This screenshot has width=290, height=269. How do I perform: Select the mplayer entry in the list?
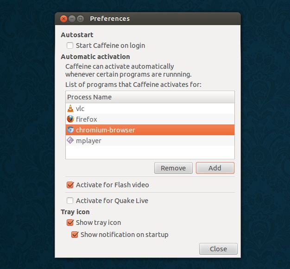click(88, 141)
